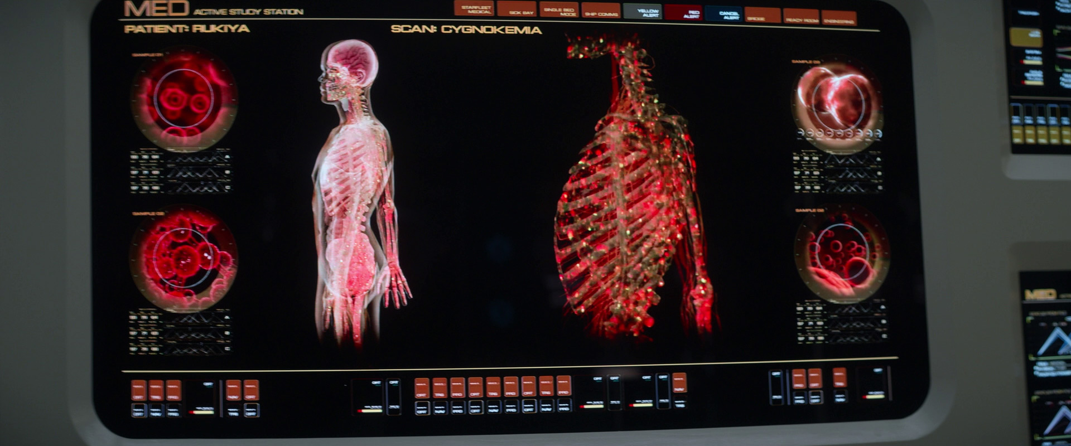Viewport: 1071px width, 446px height.
Task: Open the upper-right blood sample circle
Action: (x=837, y=104)
